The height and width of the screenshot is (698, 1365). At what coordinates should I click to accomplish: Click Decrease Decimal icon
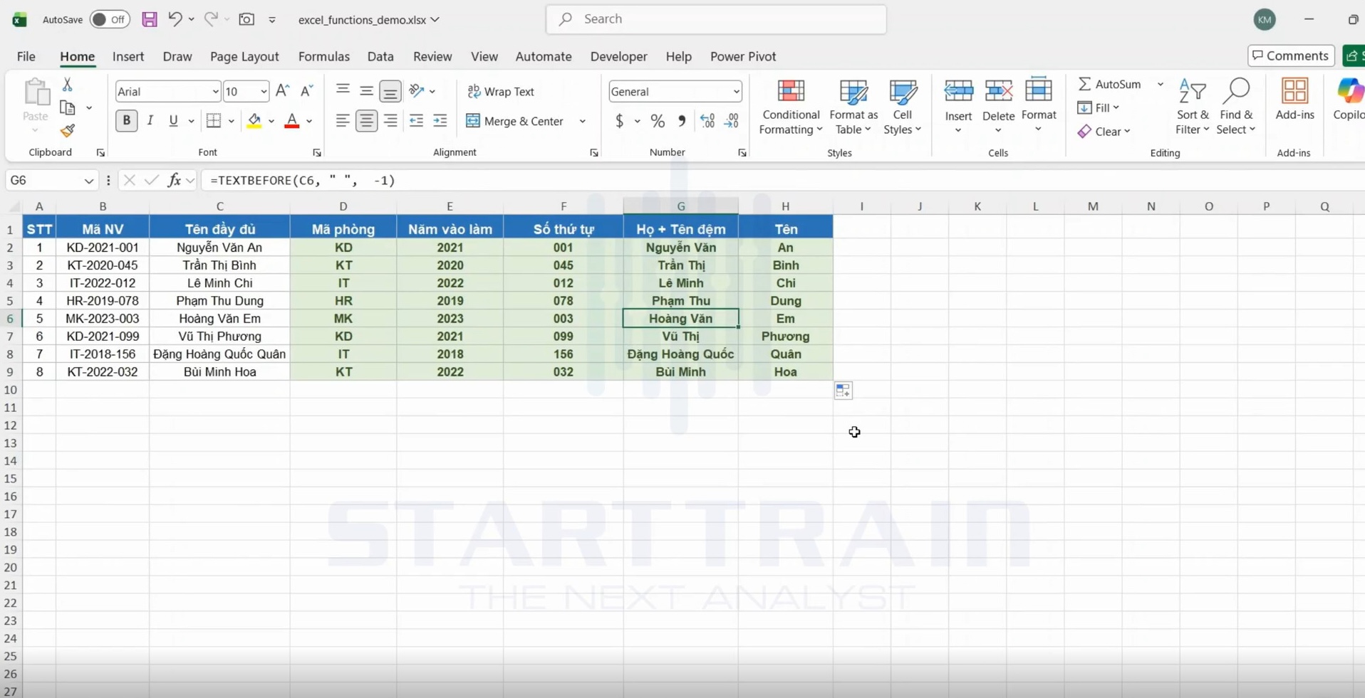click(732, 121)
